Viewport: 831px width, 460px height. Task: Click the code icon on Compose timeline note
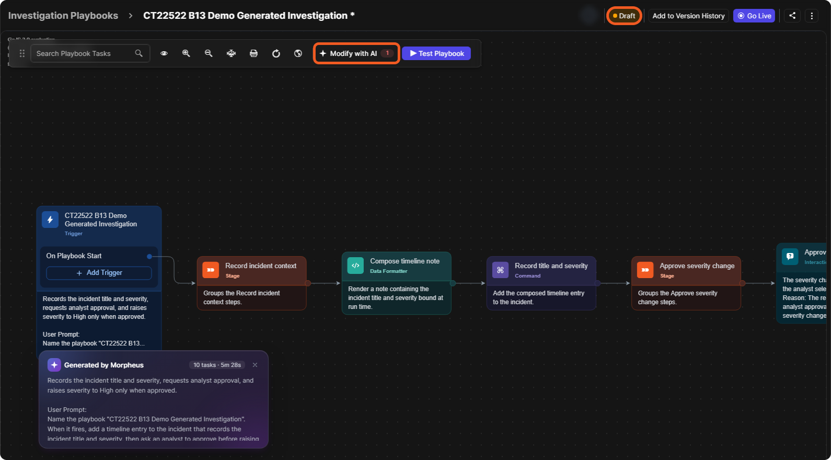pos(355,266)
